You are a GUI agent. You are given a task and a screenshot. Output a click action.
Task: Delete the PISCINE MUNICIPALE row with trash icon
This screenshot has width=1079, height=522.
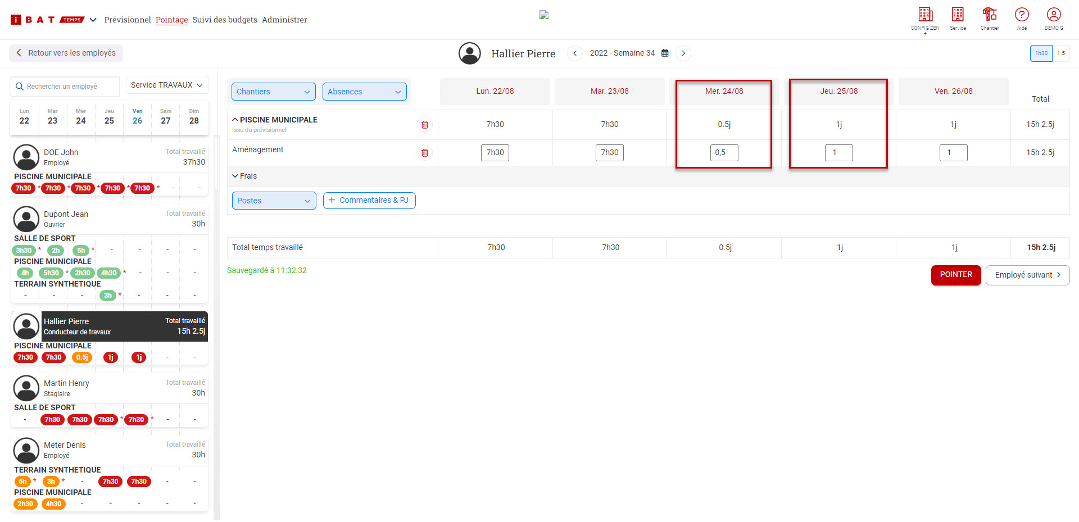pos(425,125)
